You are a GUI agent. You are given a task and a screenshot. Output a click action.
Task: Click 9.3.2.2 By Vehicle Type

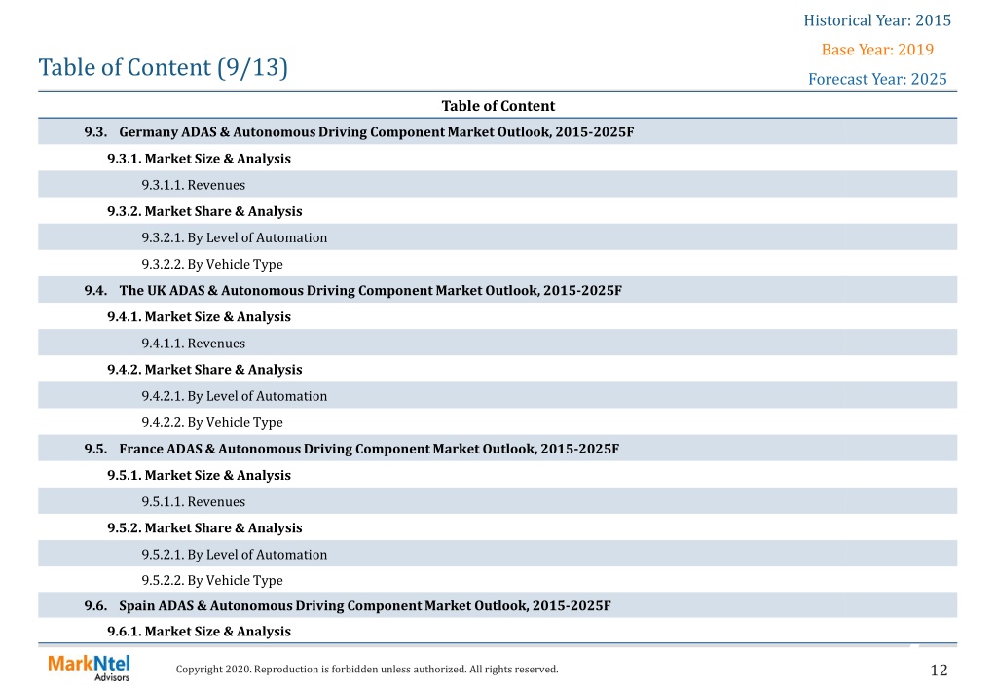coord(498,264)
